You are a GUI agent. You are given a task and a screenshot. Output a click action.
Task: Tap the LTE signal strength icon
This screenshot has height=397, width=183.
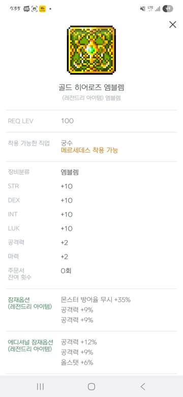[x=154, y=9]
